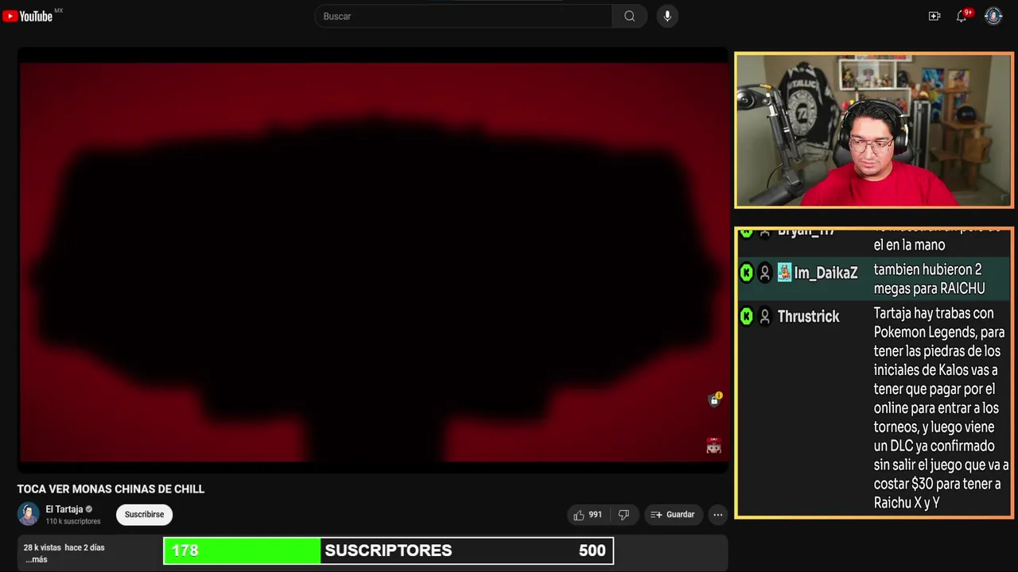Open the create video icon
The width and height of the screenshot is (1018, 572).
(934, 16)
